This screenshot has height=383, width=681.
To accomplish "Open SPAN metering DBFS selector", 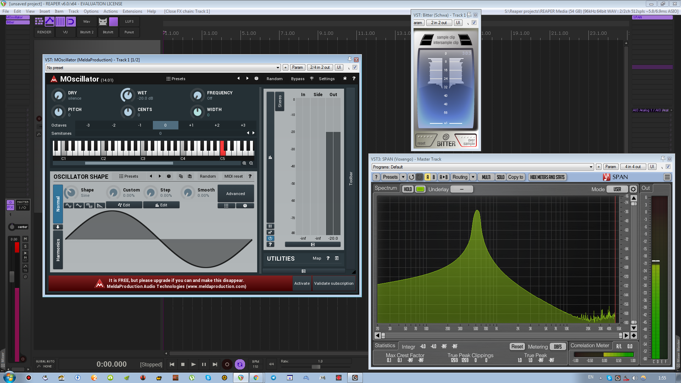I will [x=558, y=346].
